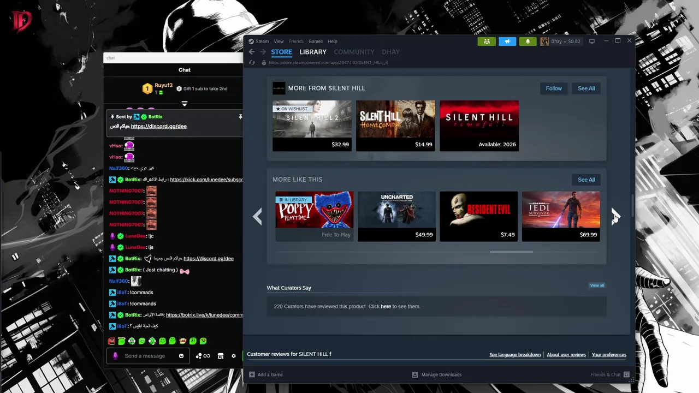Viewport: 699px width, 393px height.
Task: Click the Steam page vertical scrollbar
Action: (632, 206)
